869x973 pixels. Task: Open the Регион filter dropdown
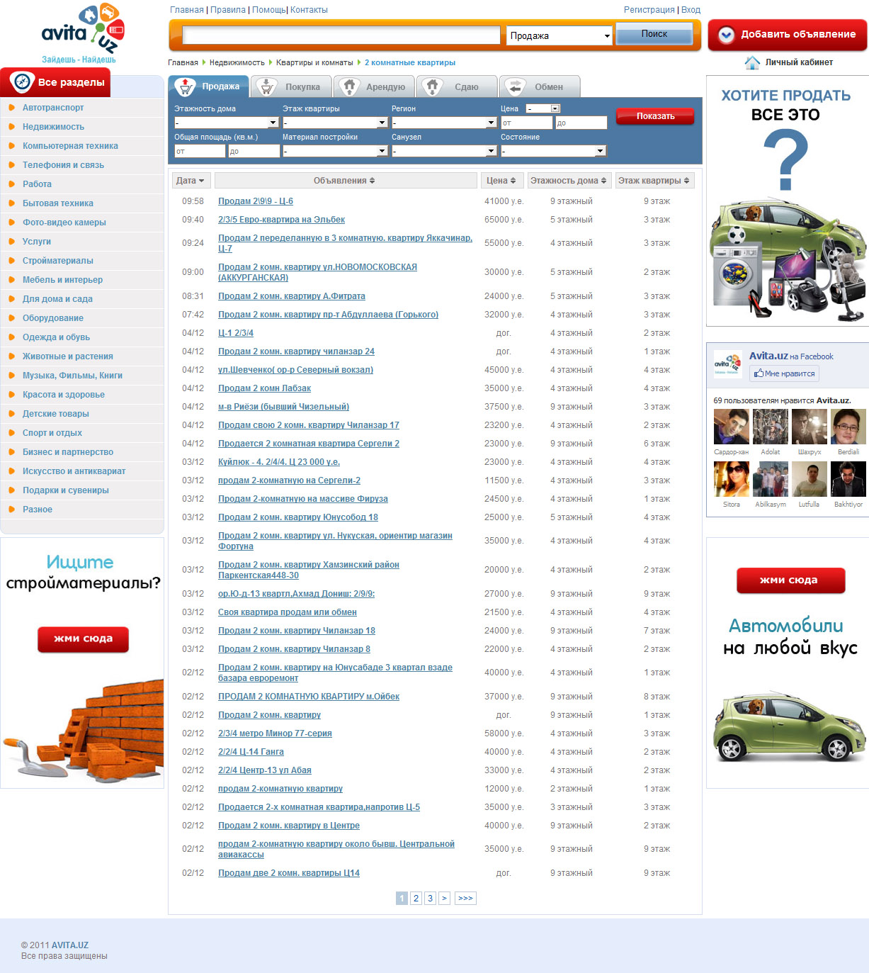(444, 123)
